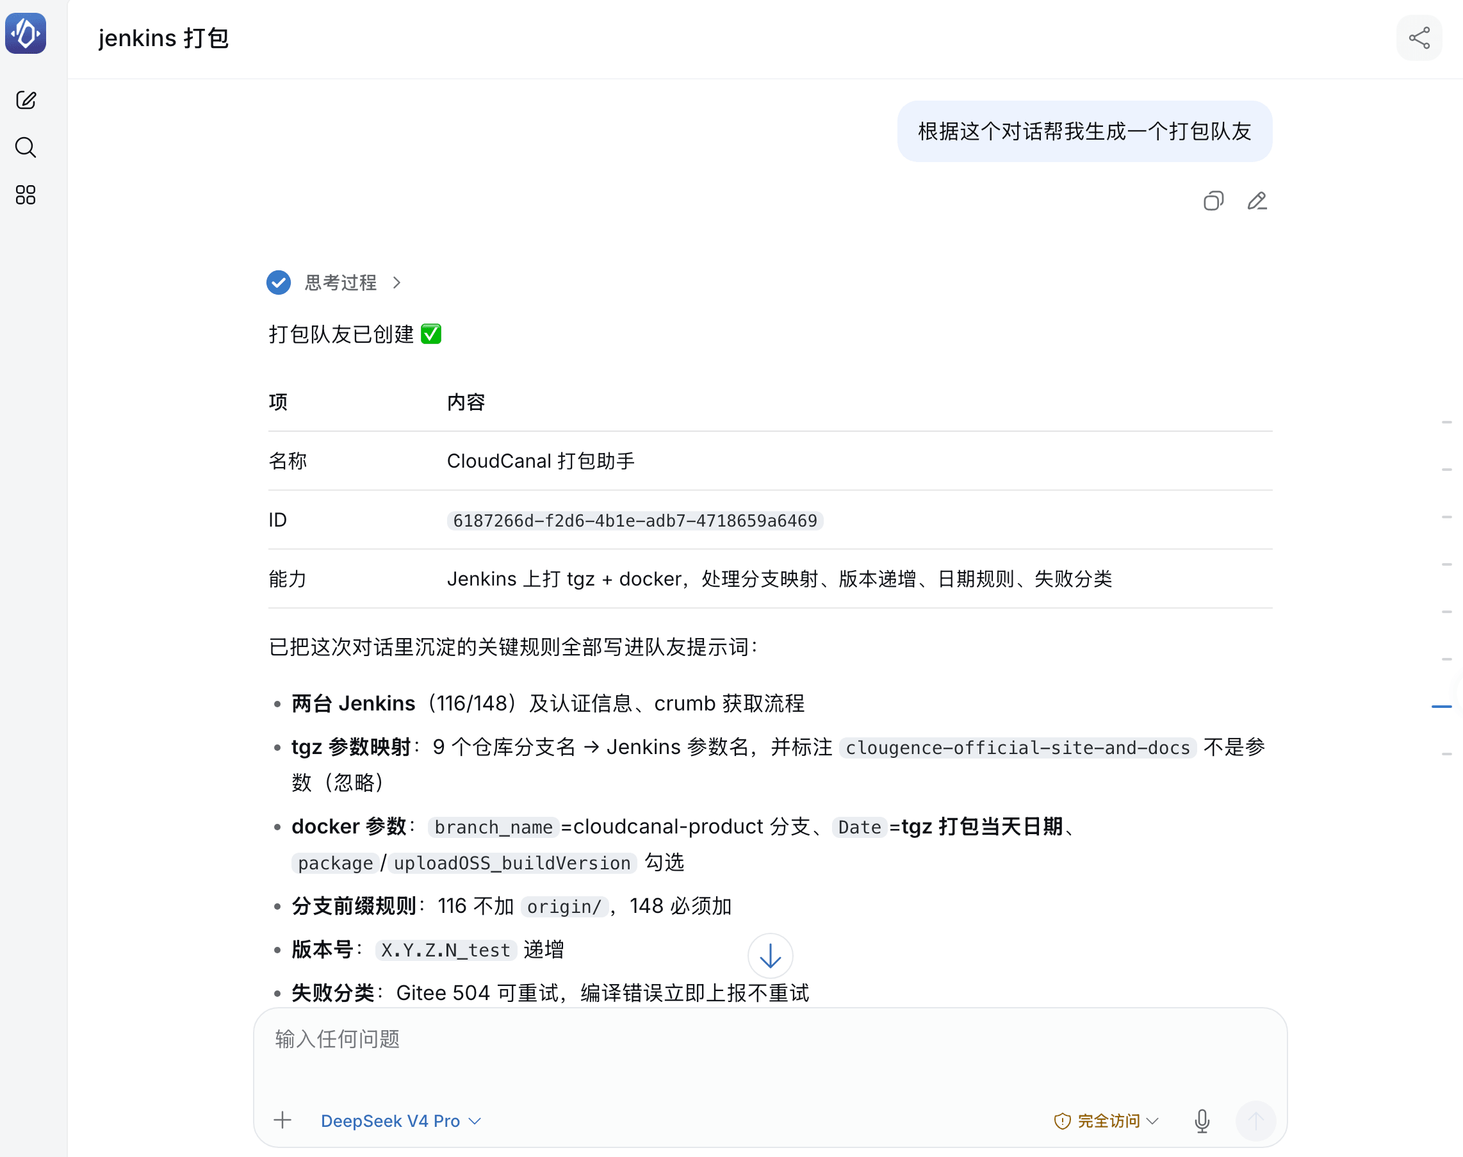This screenshot has height=1157, width=1463.
Task: Click the blue checkmark beside 思考过程
Action: point(279,283)
